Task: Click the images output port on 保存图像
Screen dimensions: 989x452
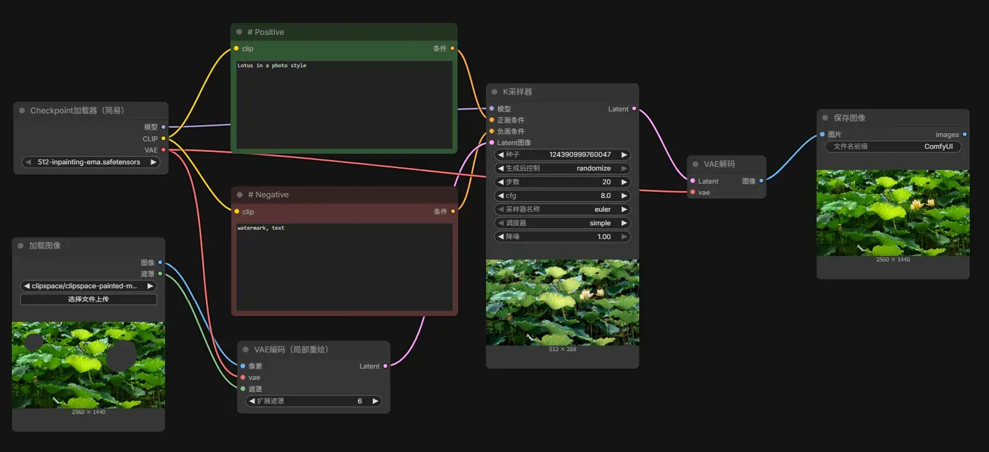Action: point(965,134)
